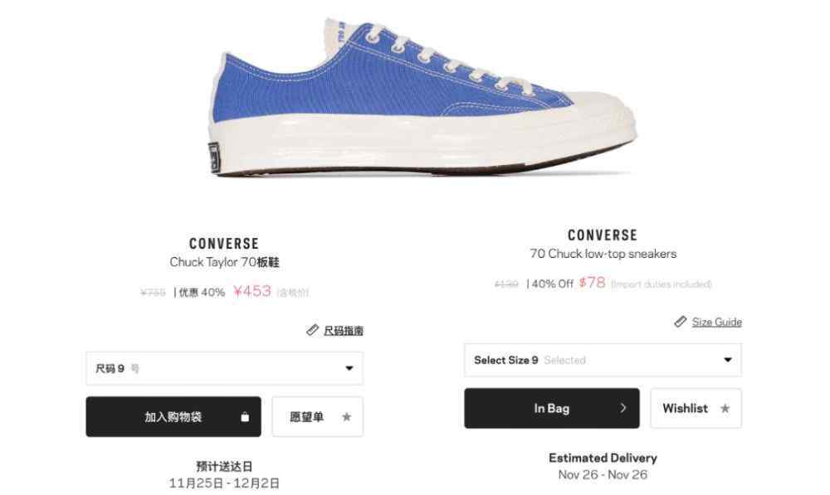The height and width of the screenshot is (495, 830).
Task: Click the Wishlist button
Action: point(696,408)
